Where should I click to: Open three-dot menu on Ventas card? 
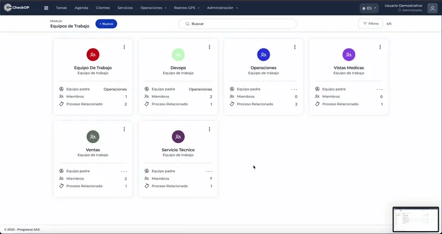pos(124,129)
